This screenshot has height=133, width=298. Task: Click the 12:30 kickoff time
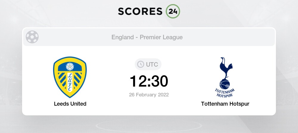[149, 81]
